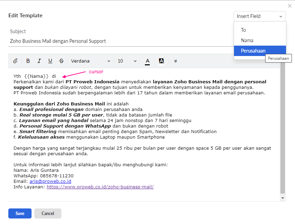Open the font size 10 dropdown
Screen dimensions: 295x224
point(127,61)
